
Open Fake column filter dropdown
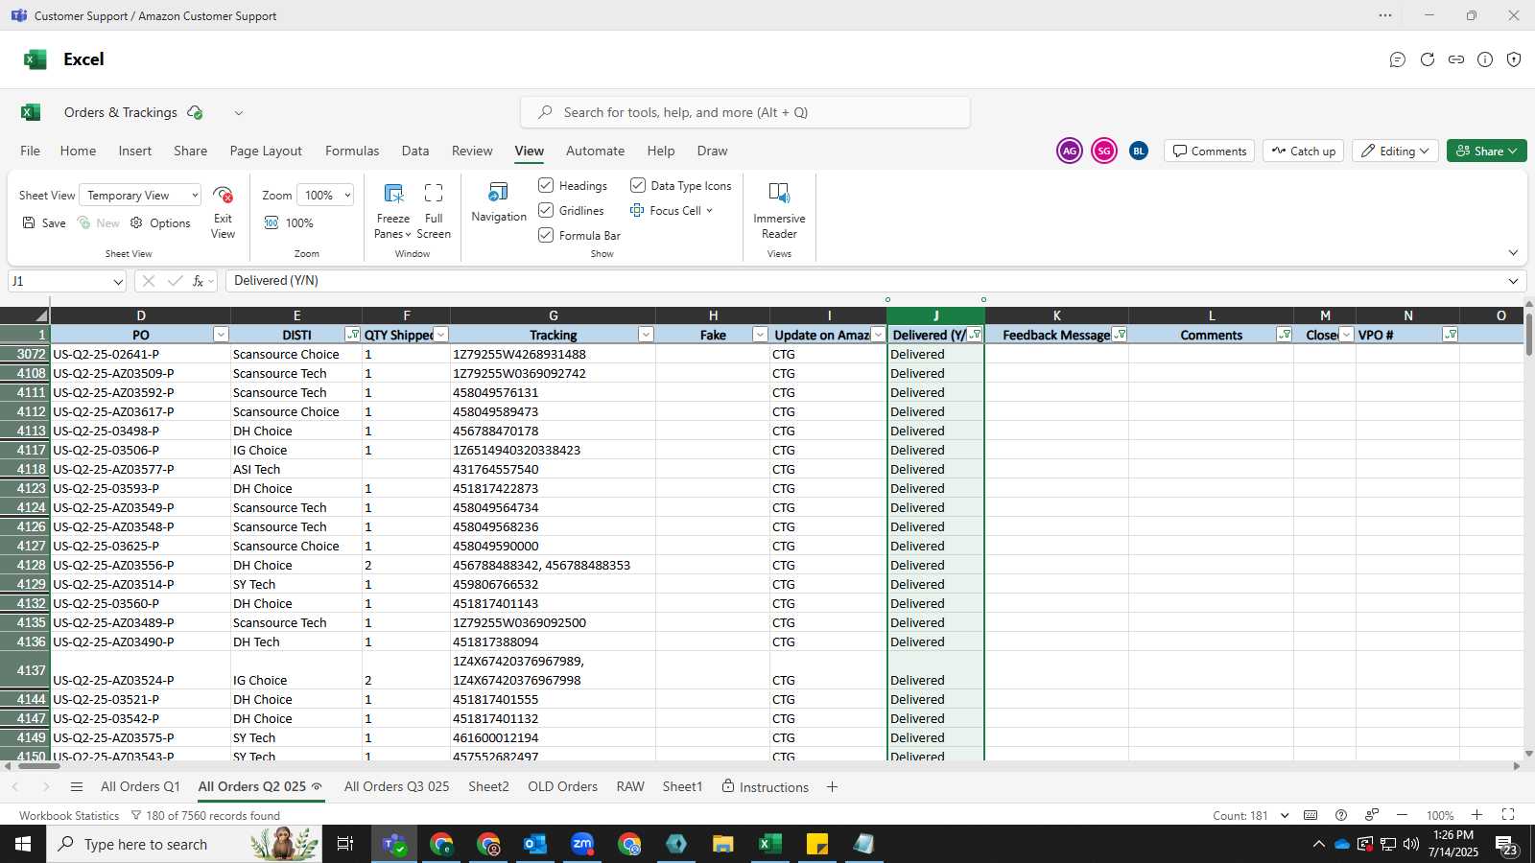click(760, 335)
